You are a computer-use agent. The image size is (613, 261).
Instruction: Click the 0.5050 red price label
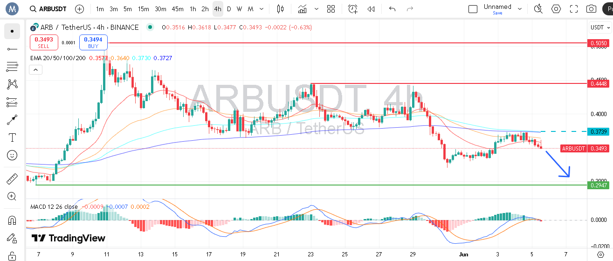pos(599,43)
